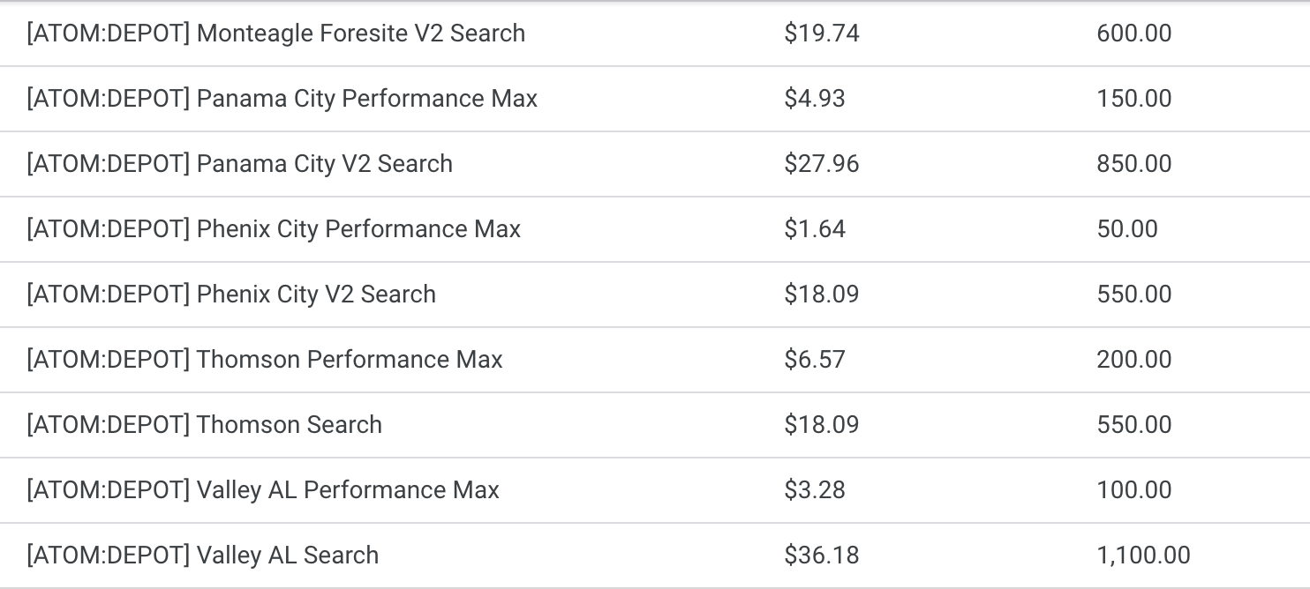Click the $3.28 Valley AL Performance Max amount

point(814,490)
